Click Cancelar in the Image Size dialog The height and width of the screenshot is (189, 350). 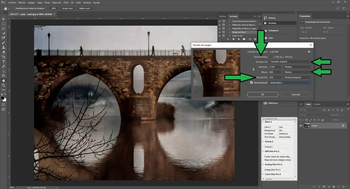coord(296,94)
